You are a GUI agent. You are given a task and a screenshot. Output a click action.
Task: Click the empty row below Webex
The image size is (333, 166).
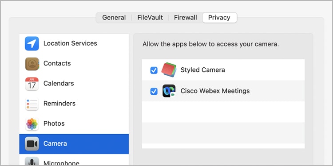[x=223, y=112]
